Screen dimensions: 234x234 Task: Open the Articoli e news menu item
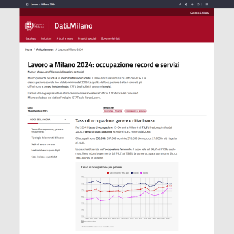tap(64, 38)
